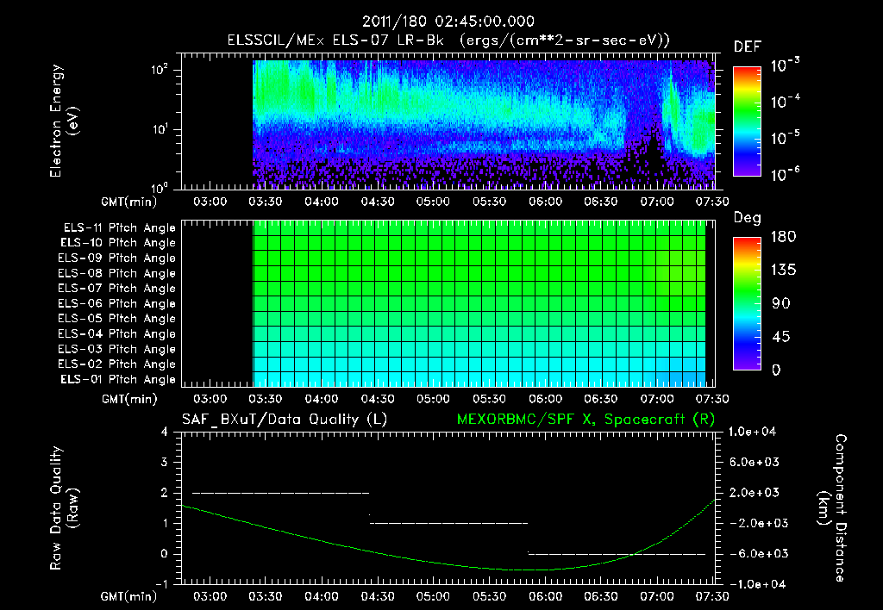Select the ELS-07 Pitch Angle row label
The width and height of the screenshot is (883, 610).
tap(116, 288)
